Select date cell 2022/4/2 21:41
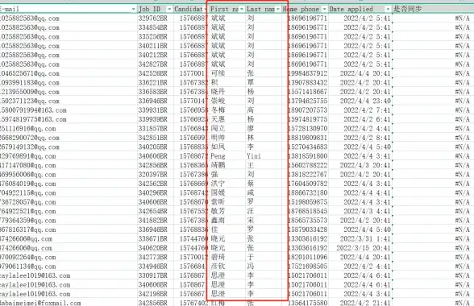Viewport: 474px width, 306px height. [x=365, y=303]
